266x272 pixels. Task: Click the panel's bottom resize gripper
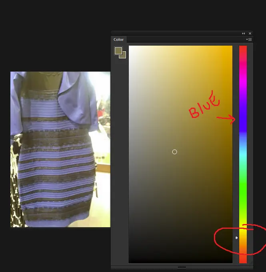click(x=181, y=267)
